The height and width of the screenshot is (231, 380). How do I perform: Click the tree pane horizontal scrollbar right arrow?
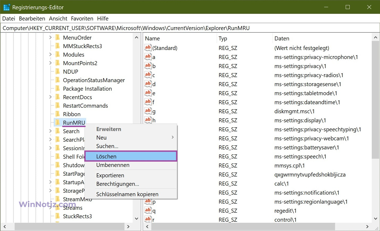click(x=128, y=226)
